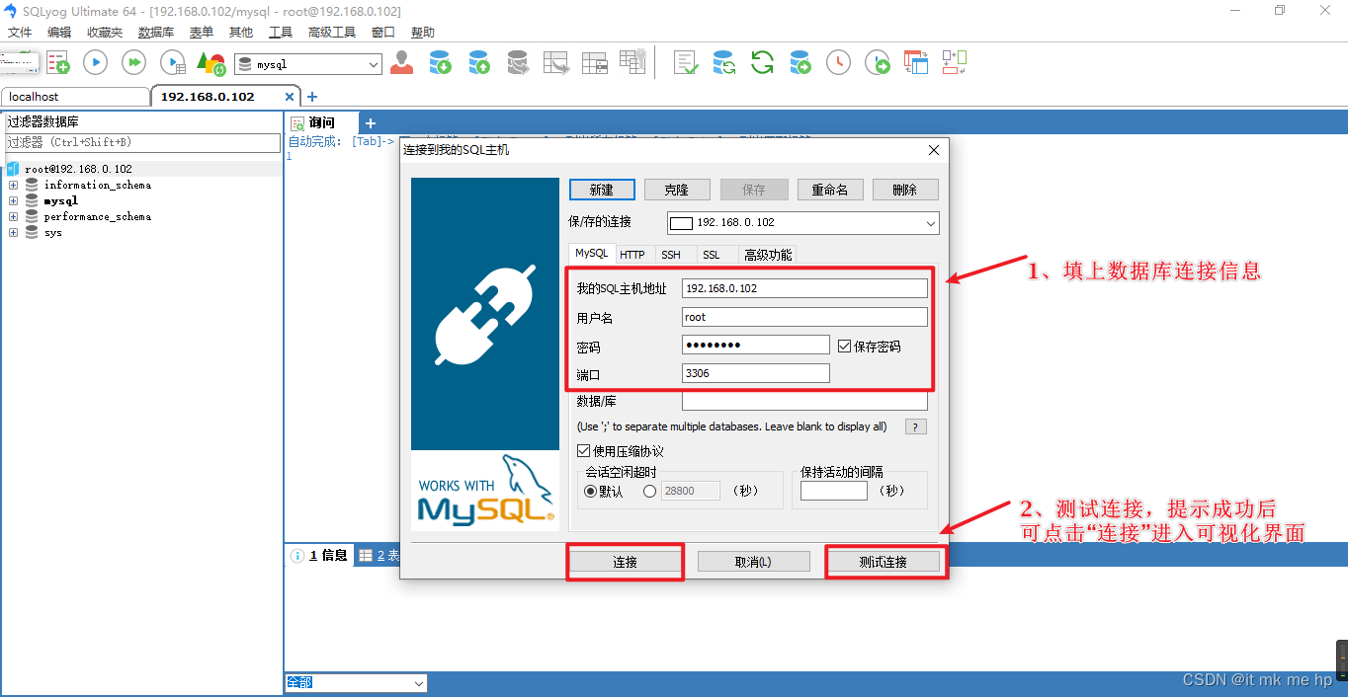Click the 克隆 button
This screenshot has width=1348, height=698.
click(x=676, y=190)
